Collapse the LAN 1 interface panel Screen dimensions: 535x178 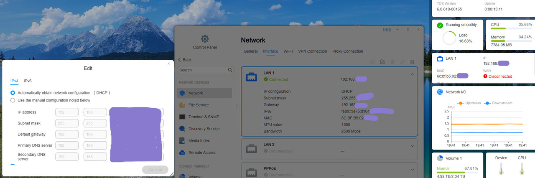click(x=413, y=74)
